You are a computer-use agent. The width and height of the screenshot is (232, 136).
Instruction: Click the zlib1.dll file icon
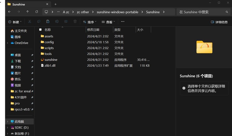point(42,65)
